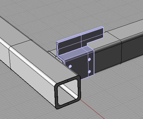Click the lower right bolt on the bracket

89,71
